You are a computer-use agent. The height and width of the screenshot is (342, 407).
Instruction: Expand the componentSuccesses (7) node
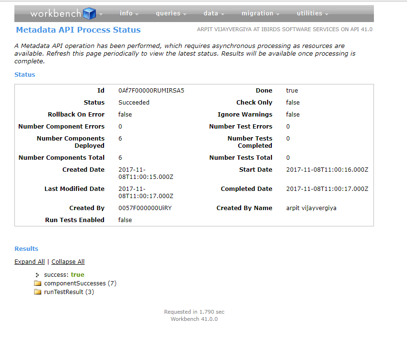tap(80, 283)
